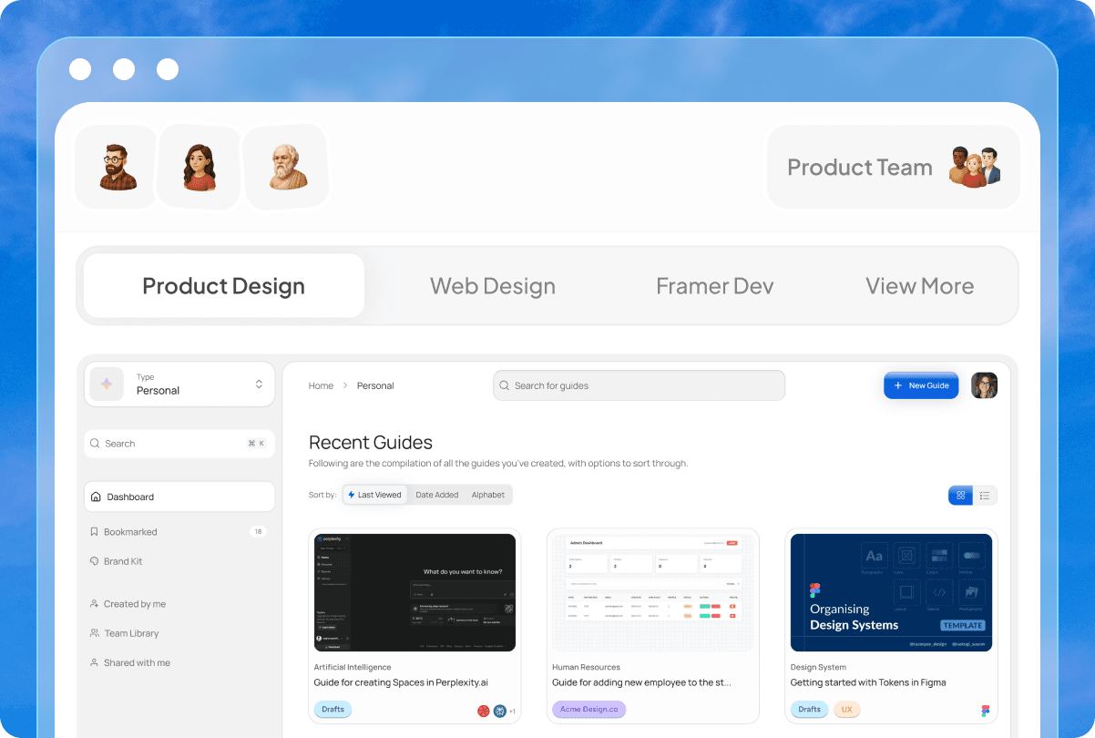
Task: Open the View More tab
Action: (919, 286)
